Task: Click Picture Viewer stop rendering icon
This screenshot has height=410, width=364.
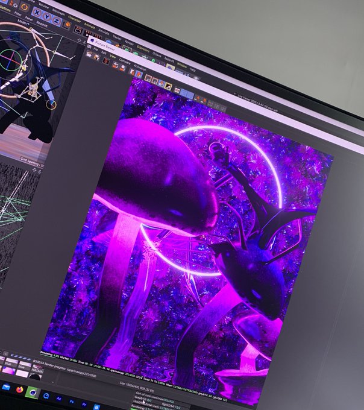Action: (106, 61)
